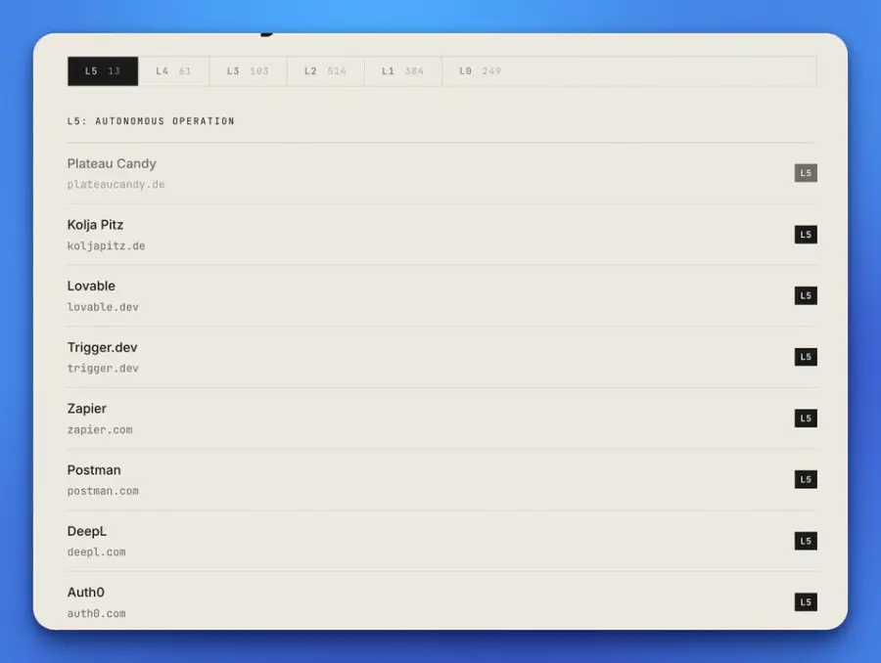Open the Trigger.dev entry
This screenshot has width=881, height=663.
[x=442, y=357]
